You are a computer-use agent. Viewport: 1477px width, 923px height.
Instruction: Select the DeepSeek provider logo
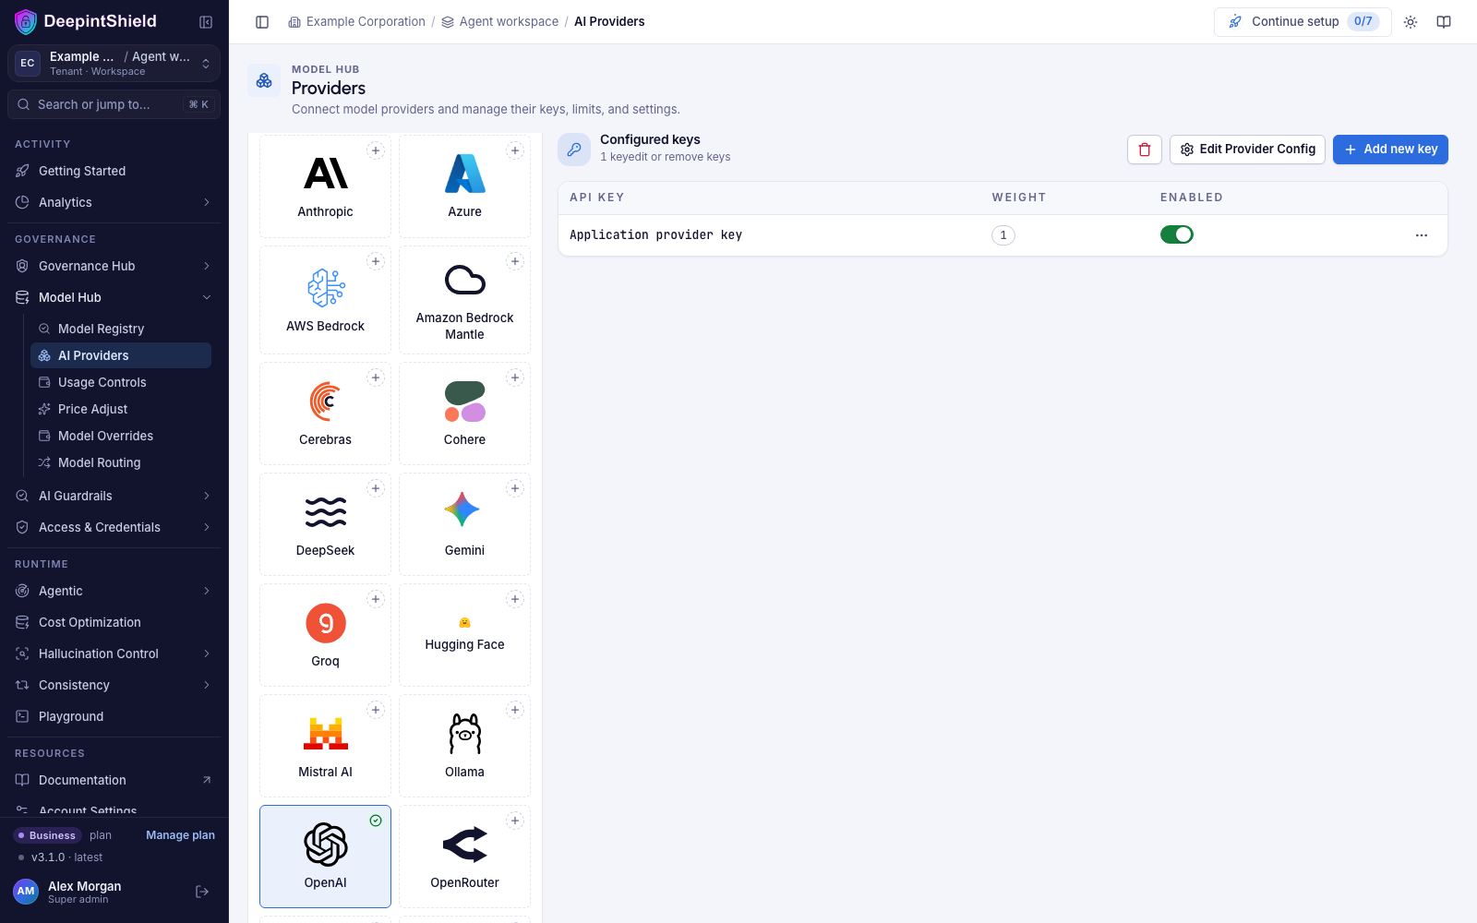326,511
